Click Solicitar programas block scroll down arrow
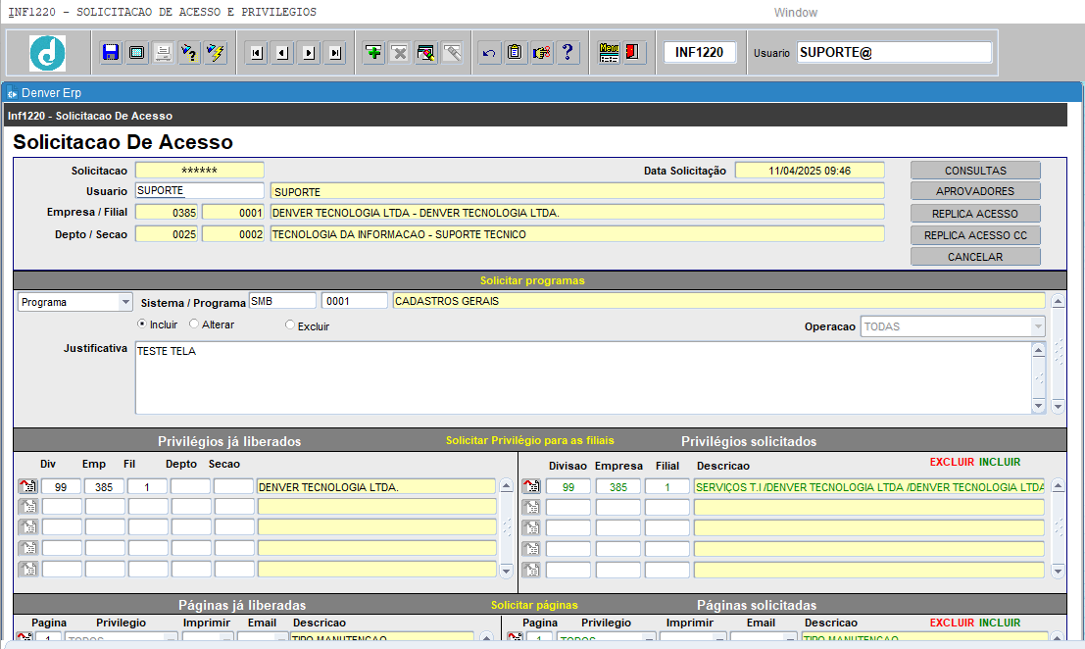 coord(1058,407)
